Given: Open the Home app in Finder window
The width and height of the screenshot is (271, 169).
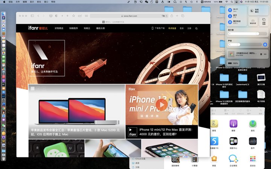Looking at the screenshot, I should tap(214, 158).
